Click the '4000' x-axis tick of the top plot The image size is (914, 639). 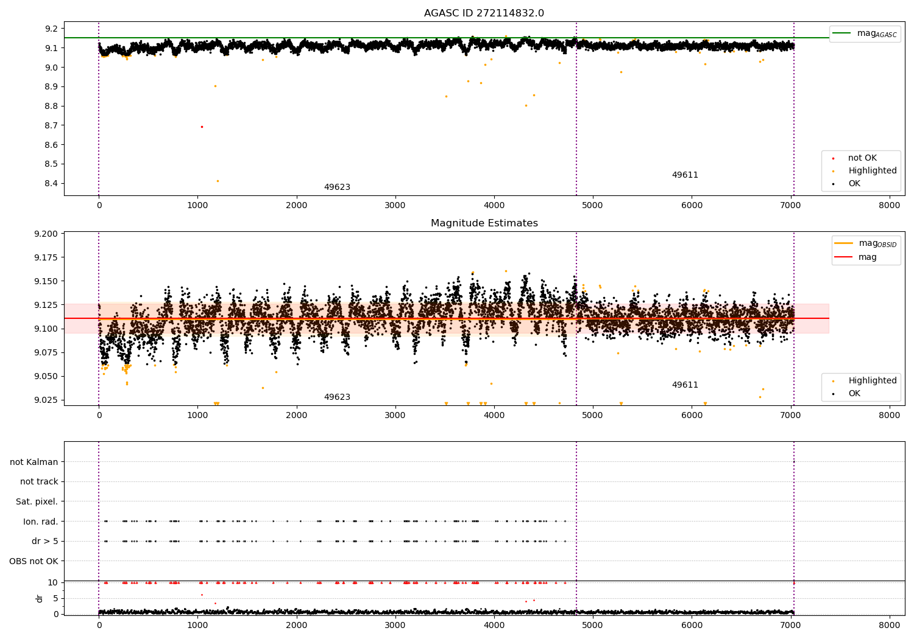[494, 206]
